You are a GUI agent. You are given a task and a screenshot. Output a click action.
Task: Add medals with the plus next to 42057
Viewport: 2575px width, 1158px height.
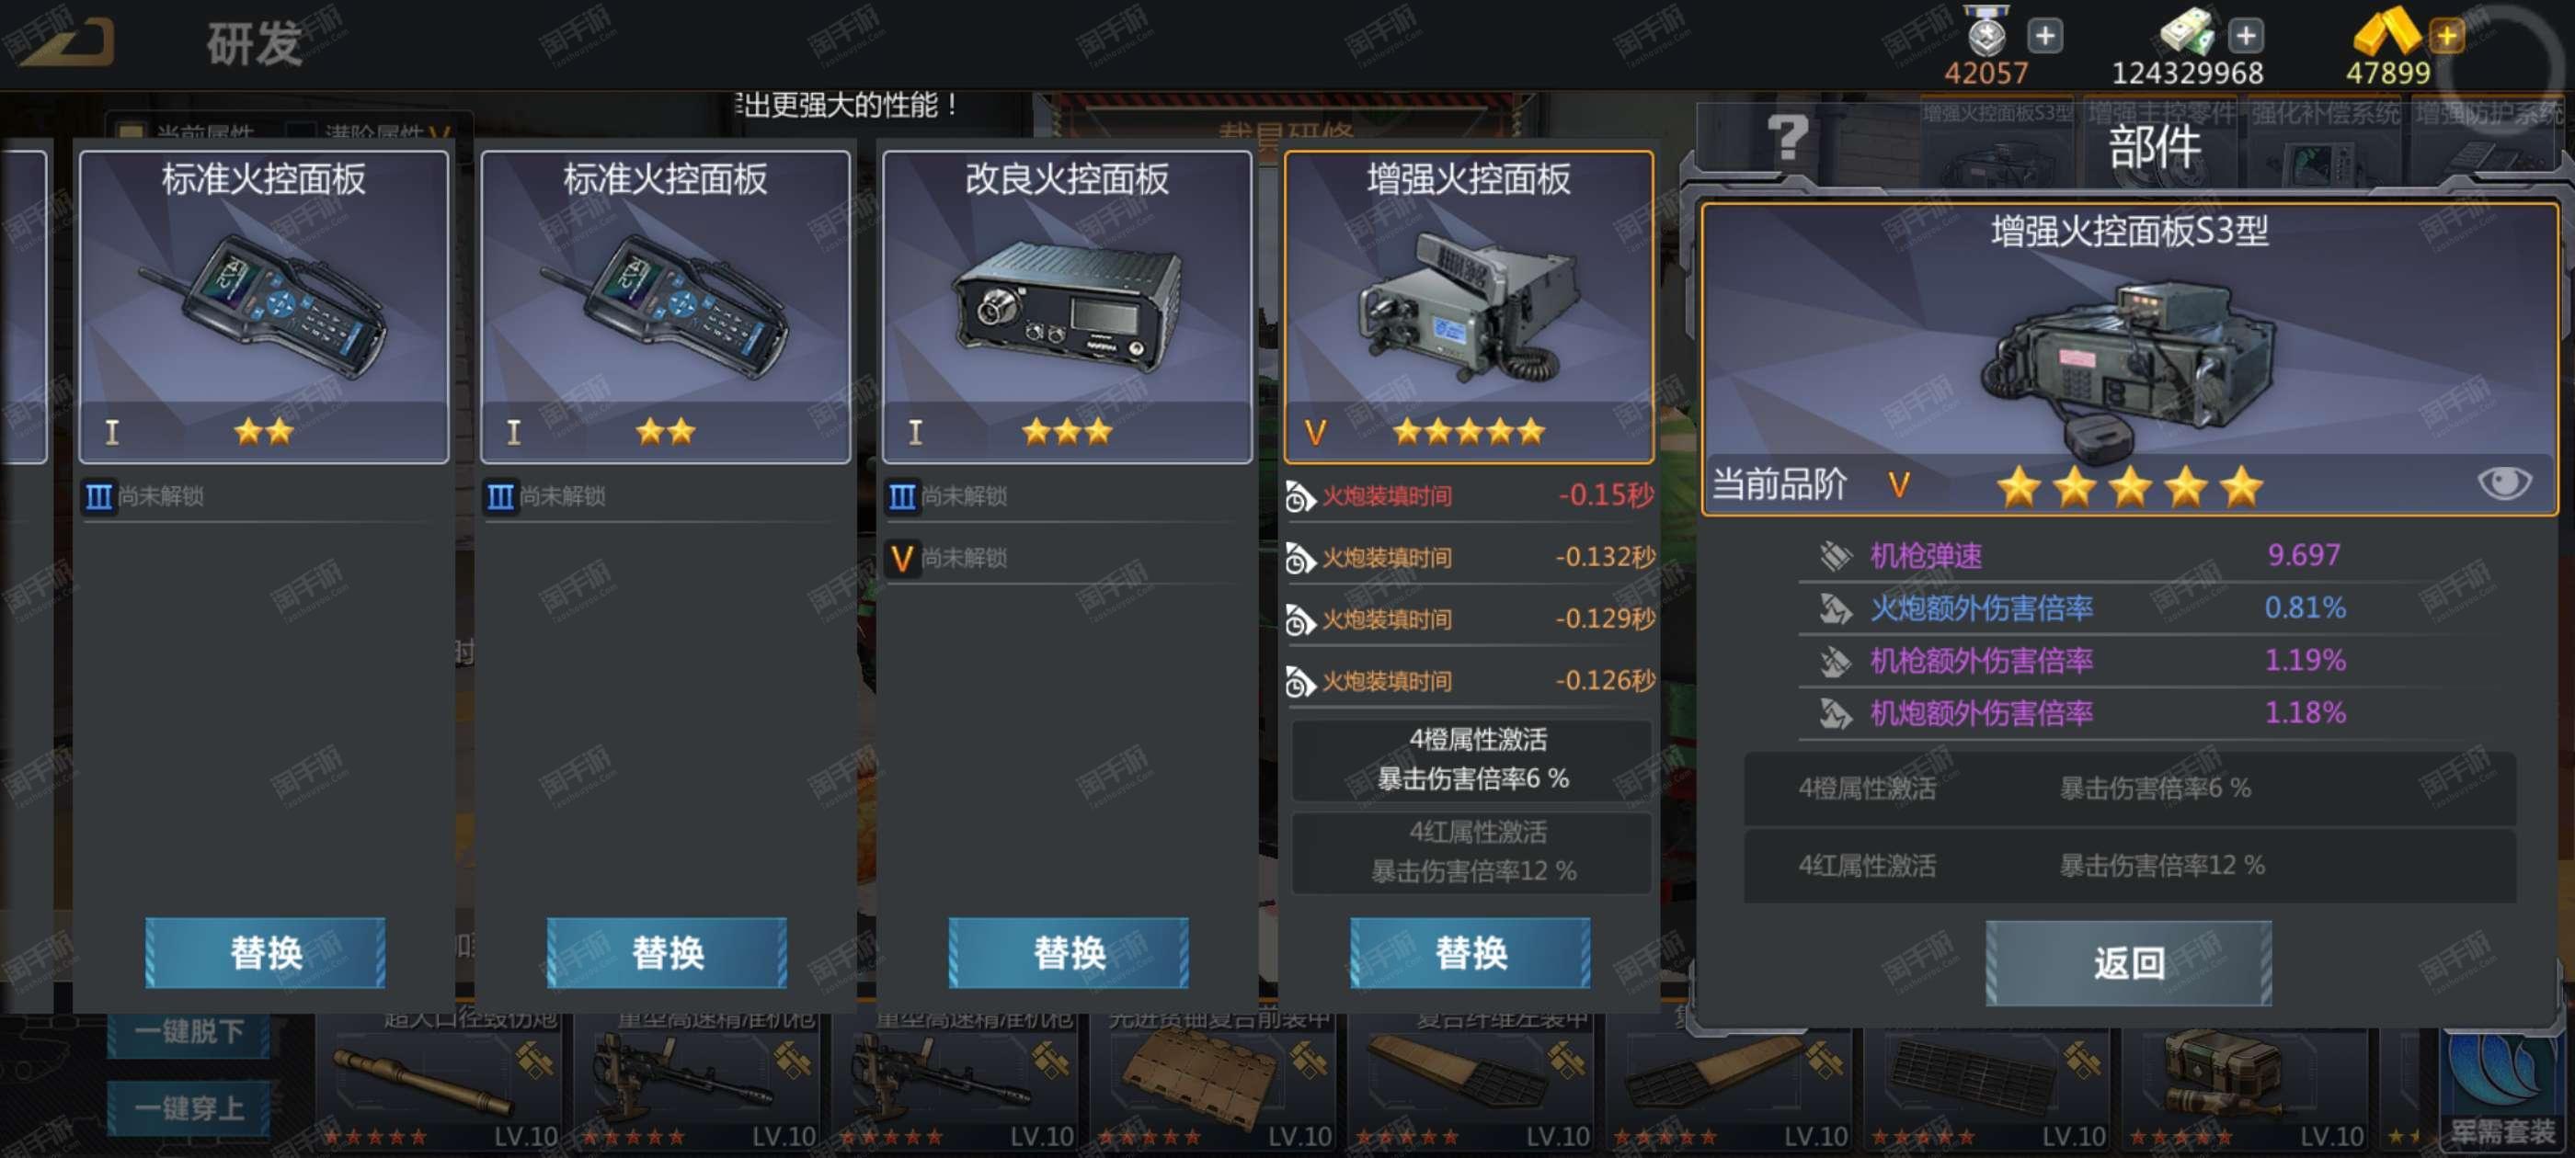(2044, 37)
